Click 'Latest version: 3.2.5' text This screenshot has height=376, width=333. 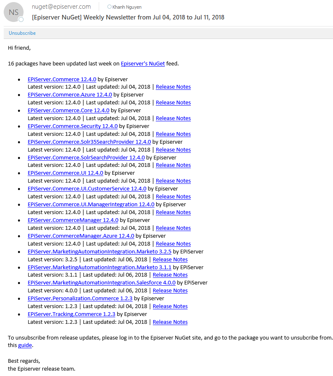click(52, 260)
